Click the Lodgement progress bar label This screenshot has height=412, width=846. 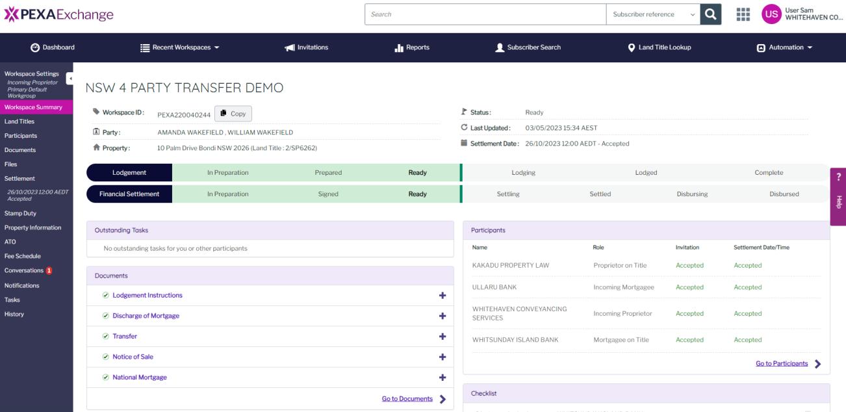129,173
